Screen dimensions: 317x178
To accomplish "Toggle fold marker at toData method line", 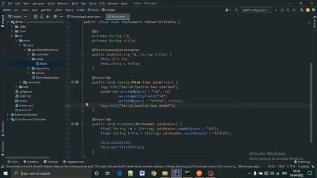I will tap(82, 82).
